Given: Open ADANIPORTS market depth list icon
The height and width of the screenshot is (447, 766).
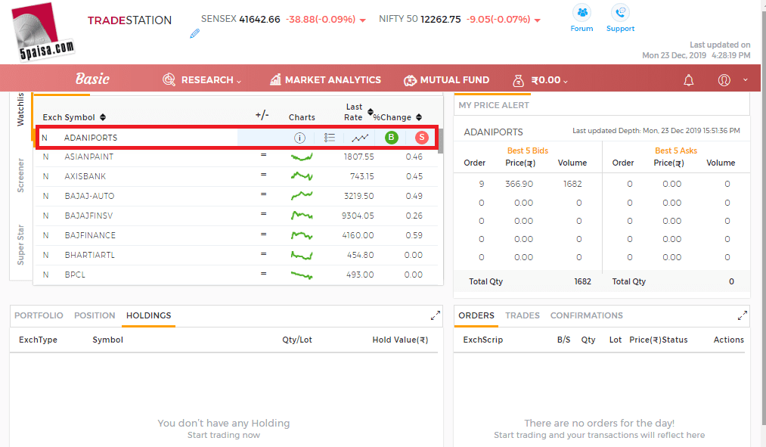Looking at the screenshot, I should [x=330, y=138].
